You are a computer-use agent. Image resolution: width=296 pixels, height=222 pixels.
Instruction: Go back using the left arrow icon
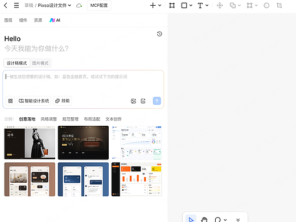[x=6, y=5]
